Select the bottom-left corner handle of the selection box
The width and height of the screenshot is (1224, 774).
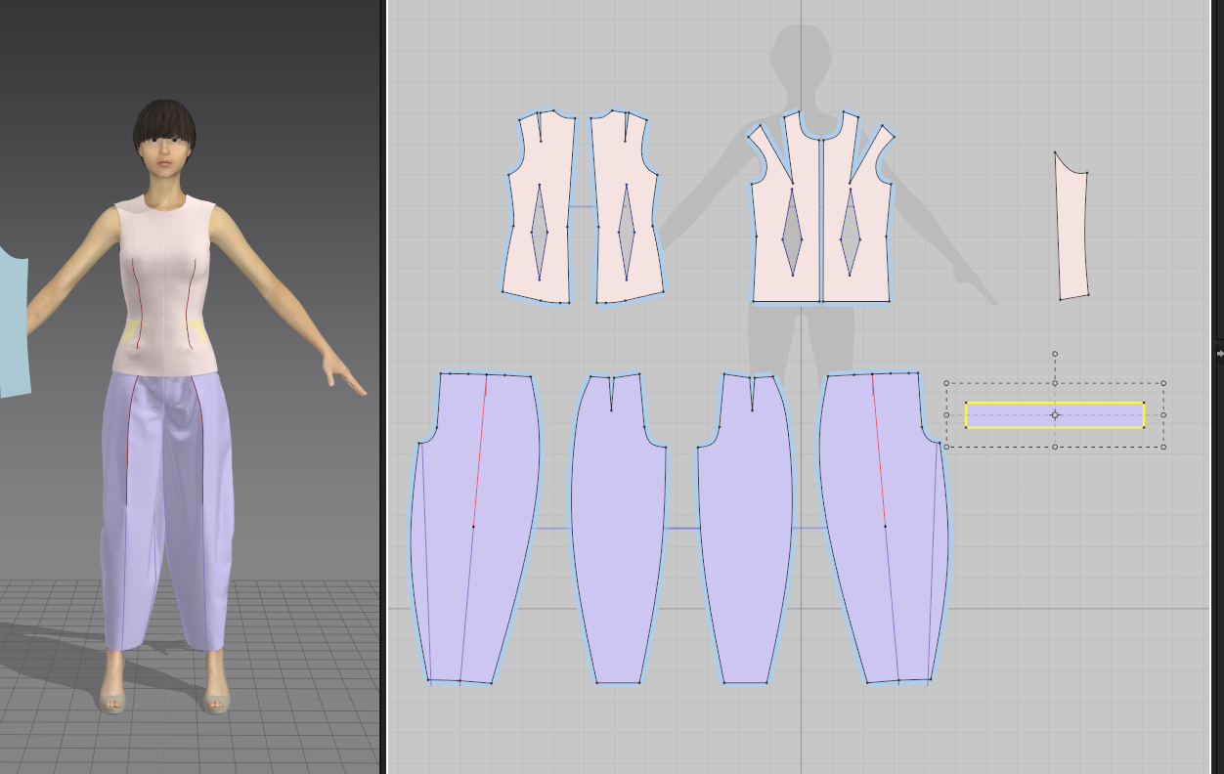pyautogui.click(x=946, y=447)
